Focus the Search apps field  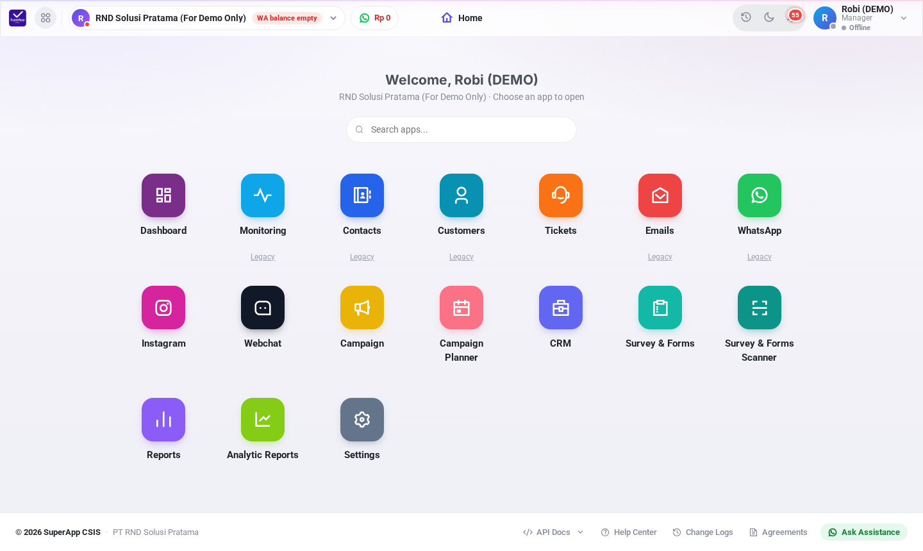[462, 129]
